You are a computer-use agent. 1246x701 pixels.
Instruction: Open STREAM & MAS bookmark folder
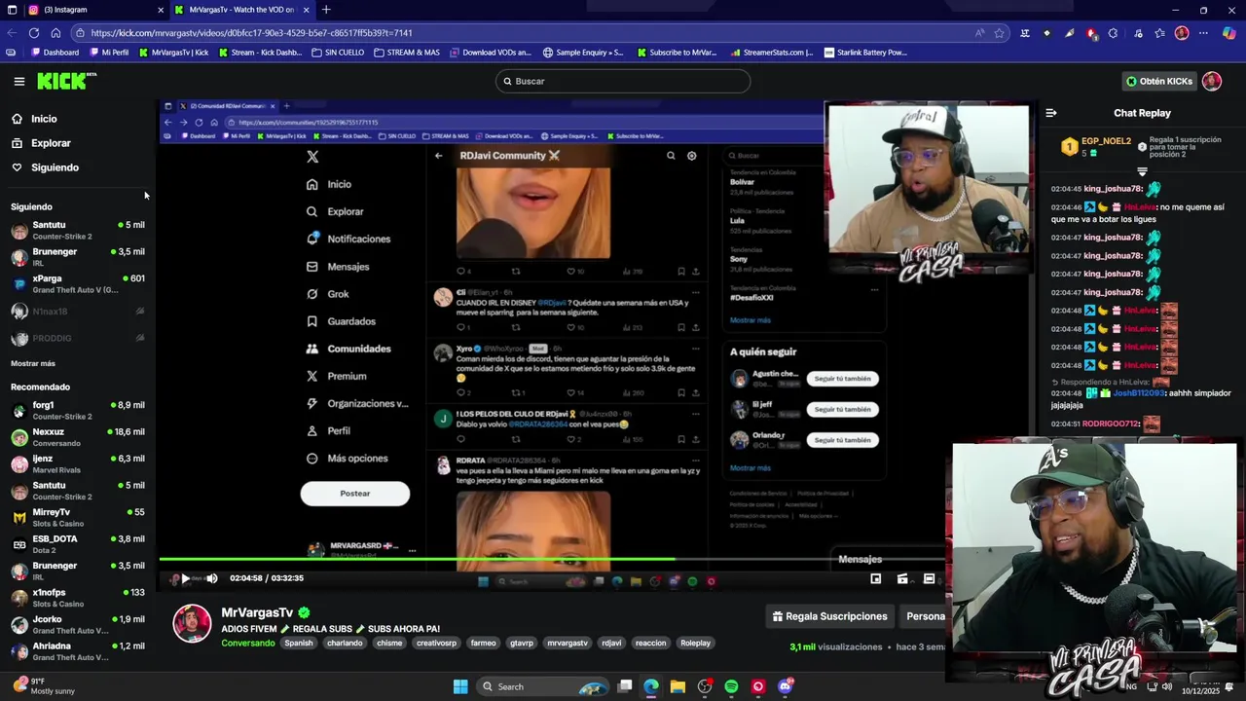pos(407,53)
